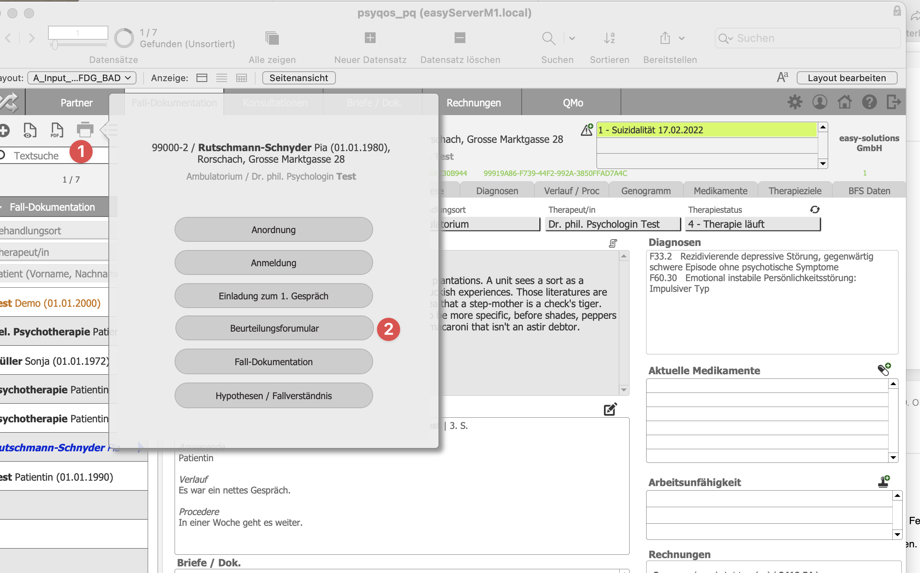Screen dimensions: 920x573
Task: Click the edit pencil icon above consultation notes
Action: [611, 409]
